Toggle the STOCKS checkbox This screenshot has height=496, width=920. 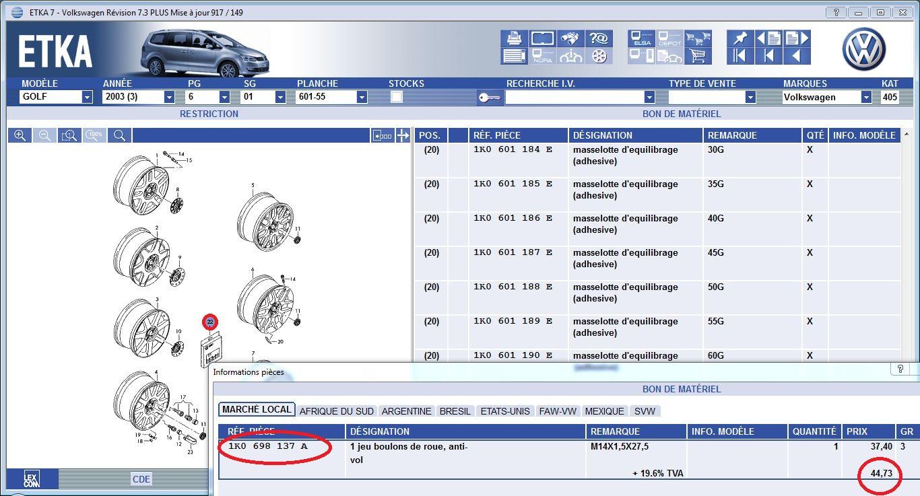click(397, 97)
